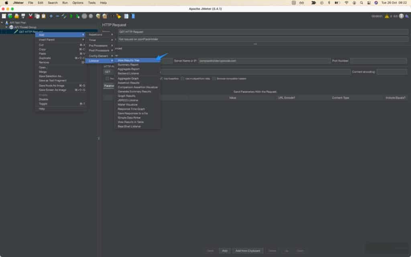Click the Collapse All minus toolbar icon

(58, 16)
